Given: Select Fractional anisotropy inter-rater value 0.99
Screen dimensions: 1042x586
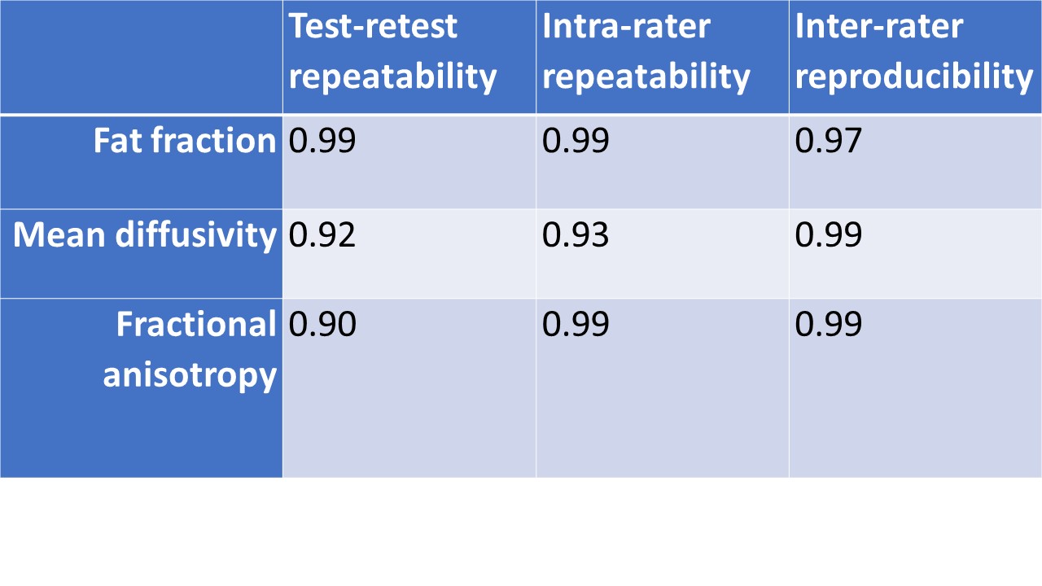Looking at the screenshot, I should 828,325.
